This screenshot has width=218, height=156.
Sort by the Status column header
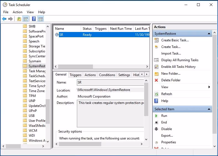[x=87, y=29]
